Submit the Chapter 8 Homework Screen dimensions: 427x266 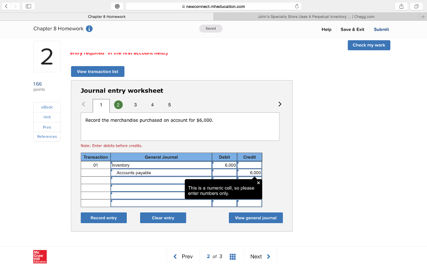pyautogui.click(x=381, y=30)
